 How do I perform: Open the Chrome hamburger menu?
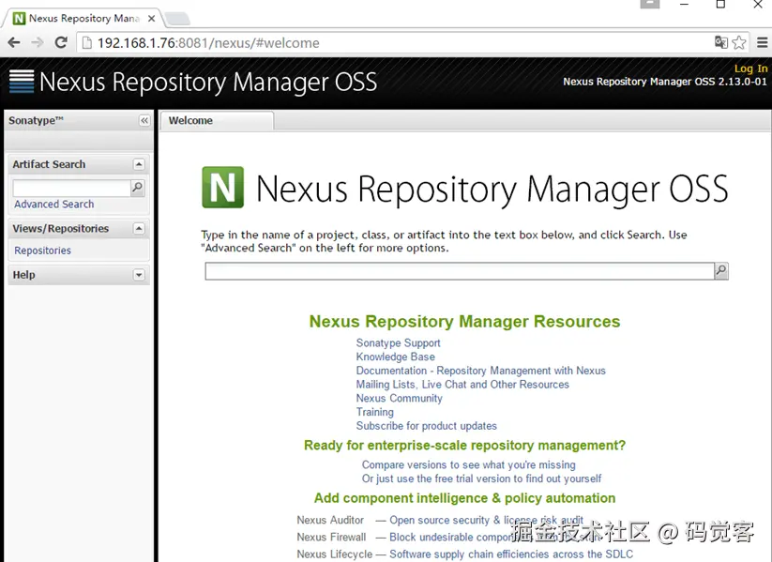[x=763, y=43]
